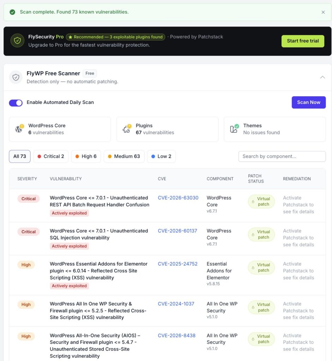Click All In One WP Security & Firewall title
The height and width of the screenshot is (361, 332).
click(x=98, y=311)
